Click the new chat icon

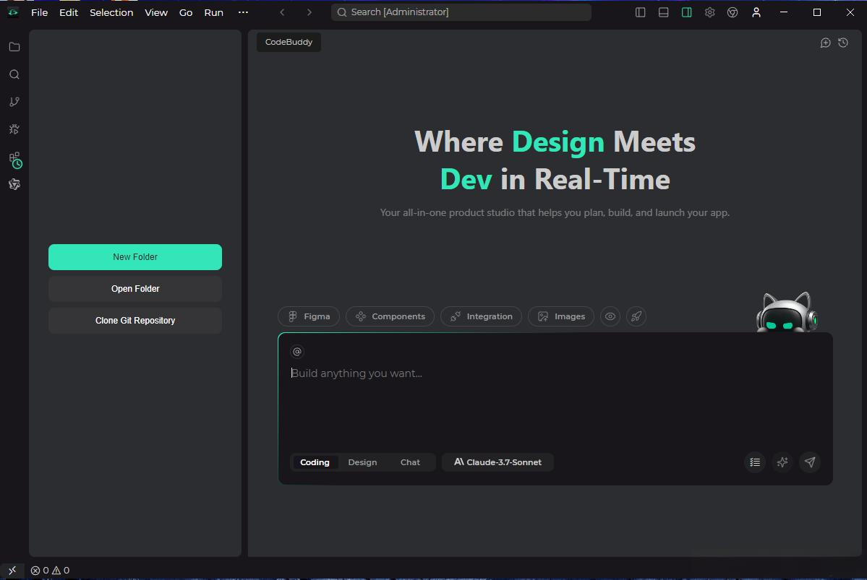point(825,43)
